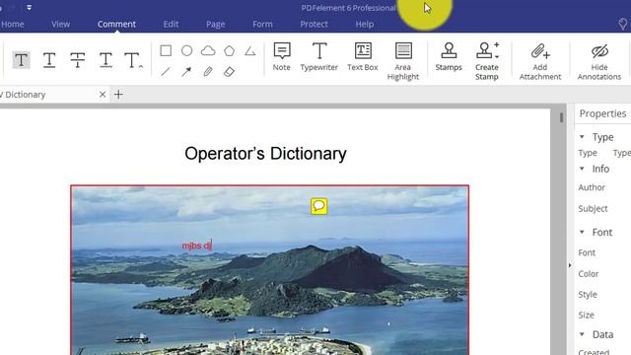
Task: Click the 'Subject' label in Properties
Action: [593, 208]
